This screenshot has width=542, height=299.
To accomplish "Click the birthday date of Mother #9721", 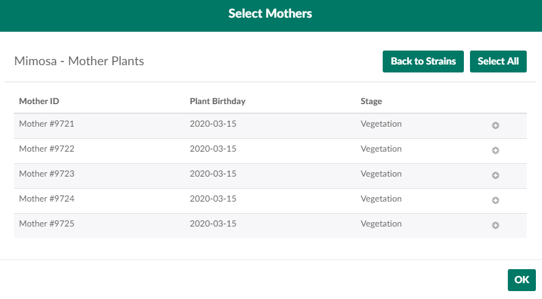I will coord(213,124).
